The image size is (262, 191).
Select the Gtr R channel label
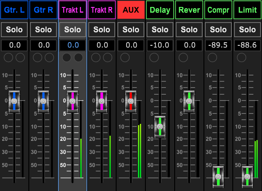43,10
